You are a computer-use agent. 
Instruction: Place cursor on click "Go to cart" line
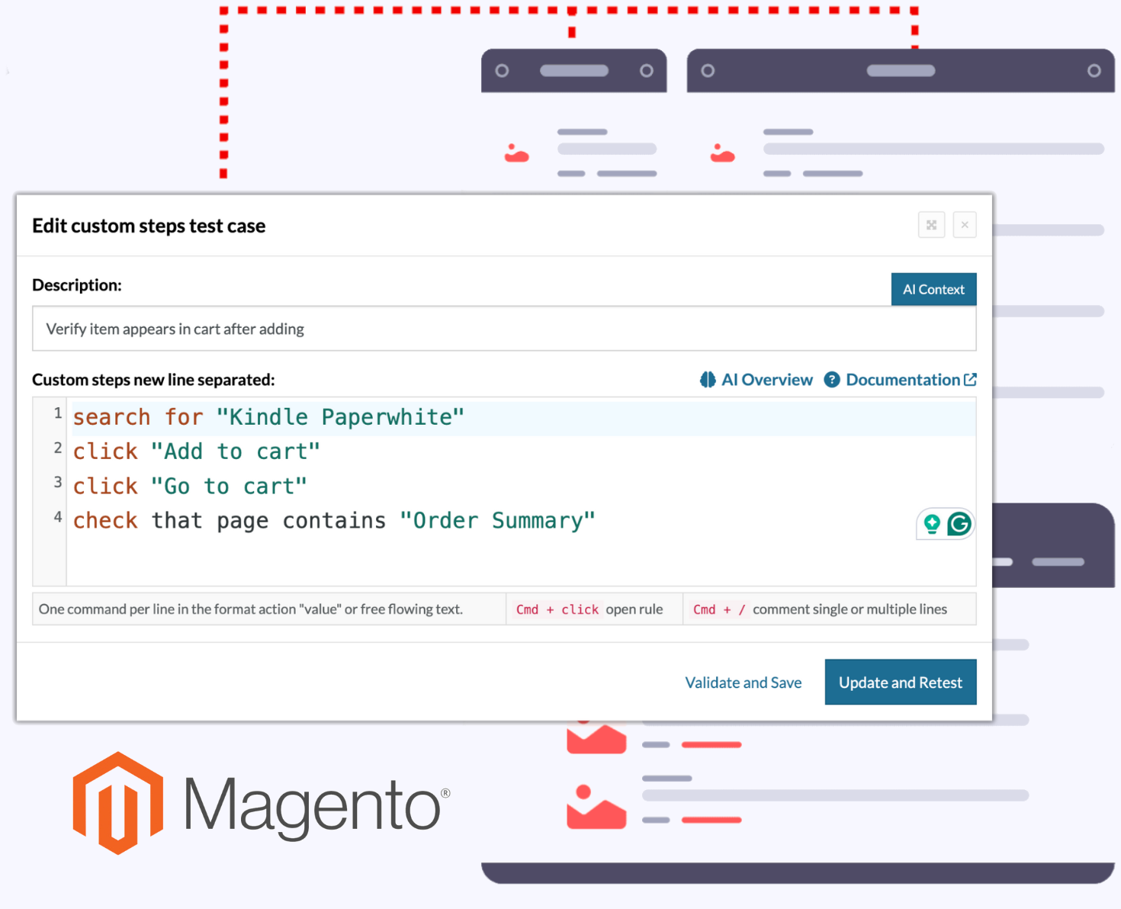(190, 486)
